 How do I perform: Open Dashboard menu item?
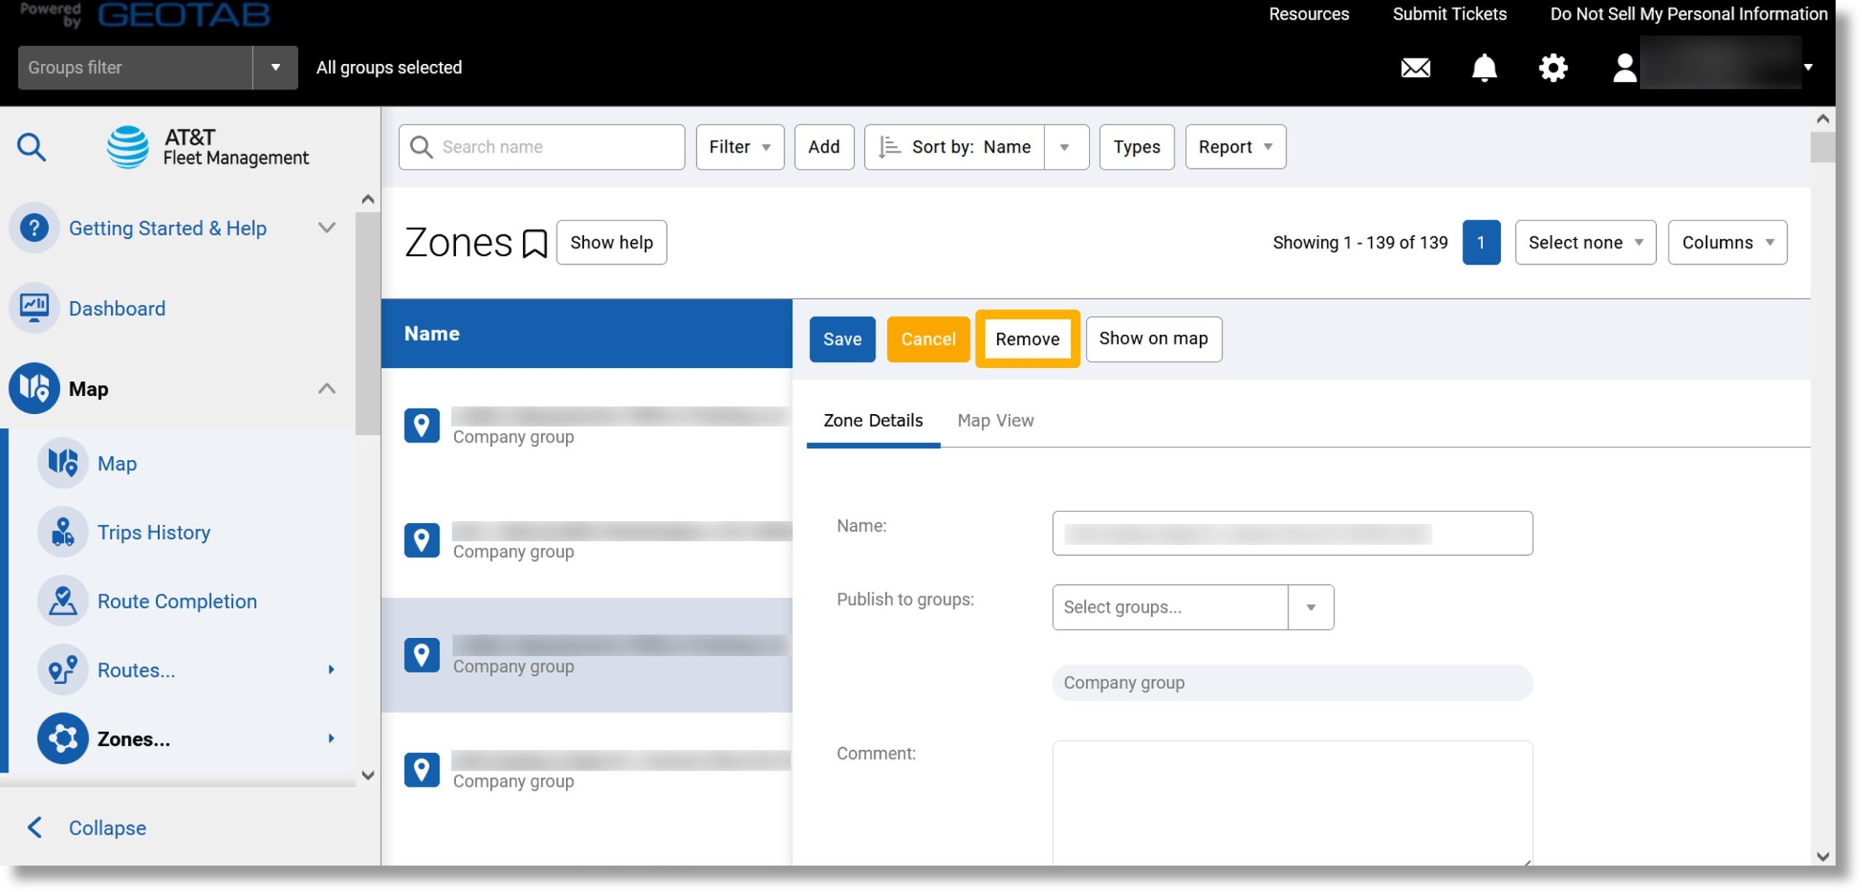(117, 308)
